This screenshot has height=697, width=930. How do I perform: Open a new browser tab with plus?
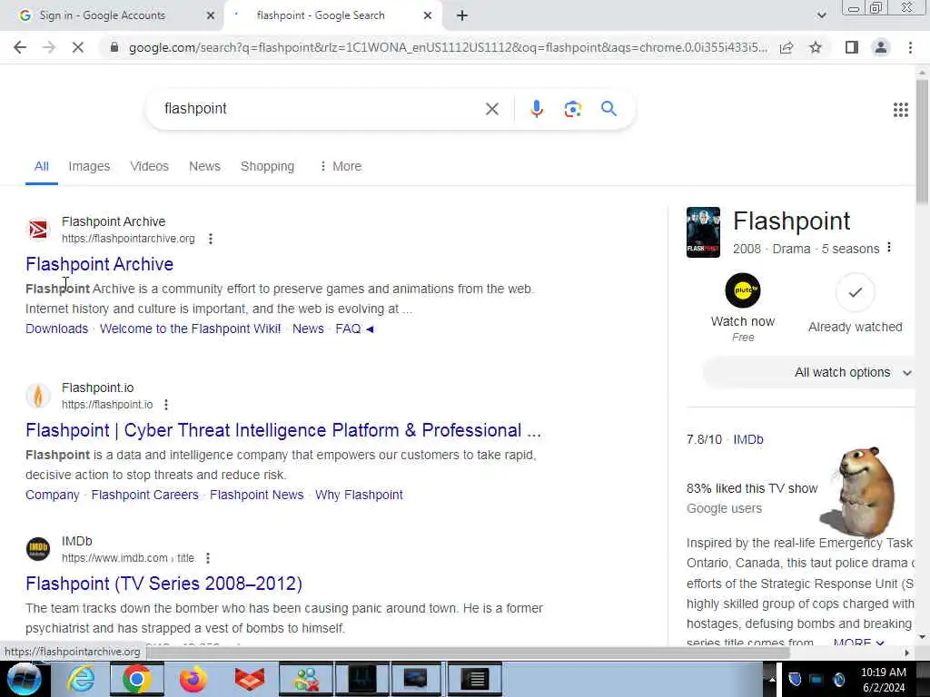(x=462, y=16)
